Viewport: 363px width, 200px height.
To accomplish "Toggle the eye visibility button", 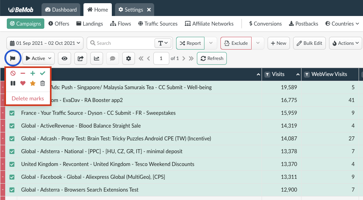I will point(64,58).
